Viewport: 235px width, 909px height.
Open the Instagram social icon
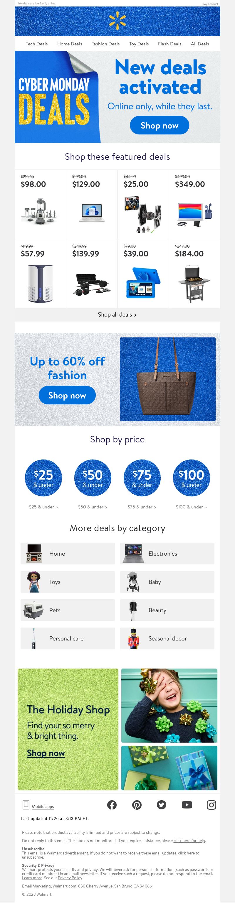coord(211,805)
